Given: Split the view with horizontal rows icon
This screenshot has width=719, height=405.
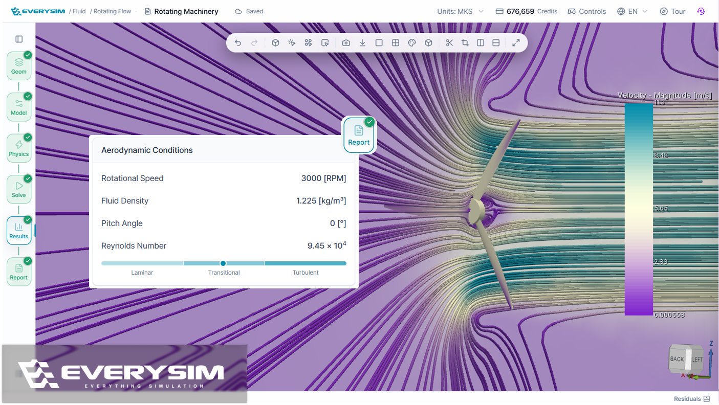Looking at the screenshot, I should tap(496, 43).
